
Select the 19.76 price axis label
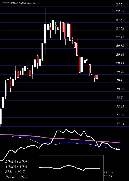point(120,72)
